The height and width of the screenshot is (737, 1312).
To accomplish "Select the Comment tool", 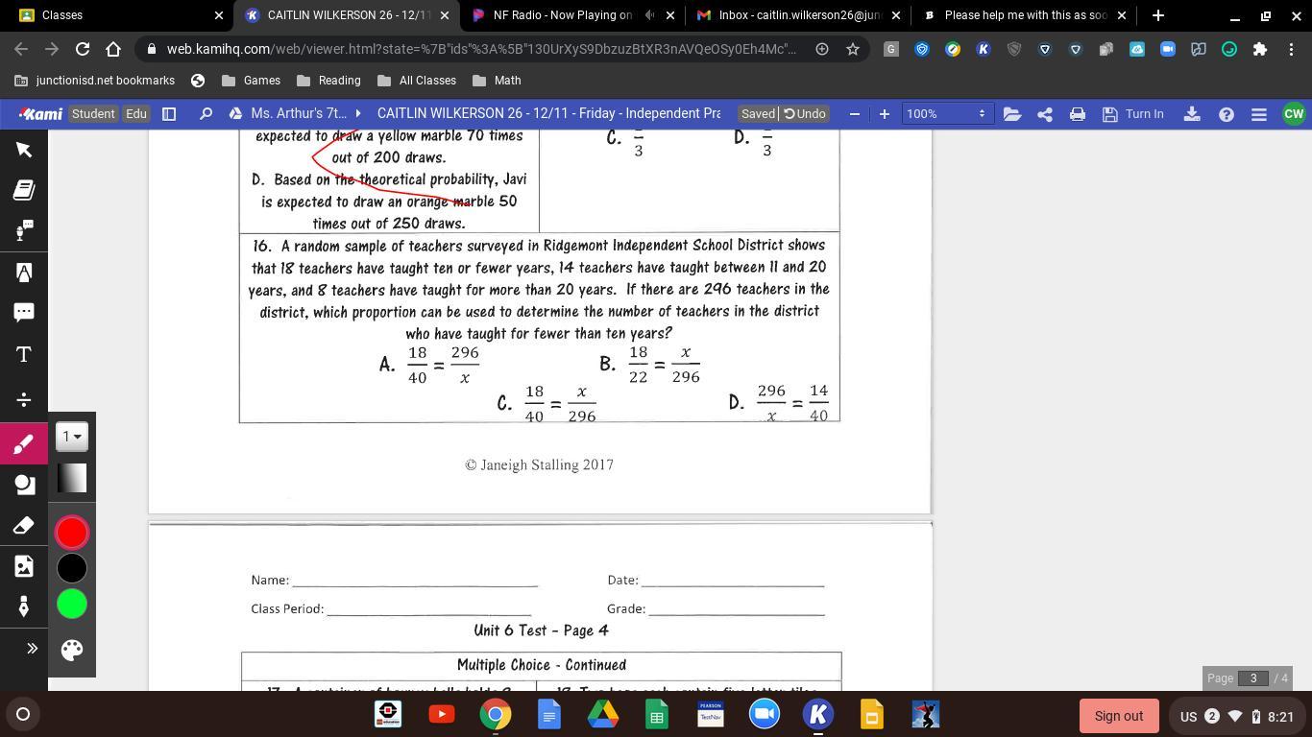I will point(24,313).
